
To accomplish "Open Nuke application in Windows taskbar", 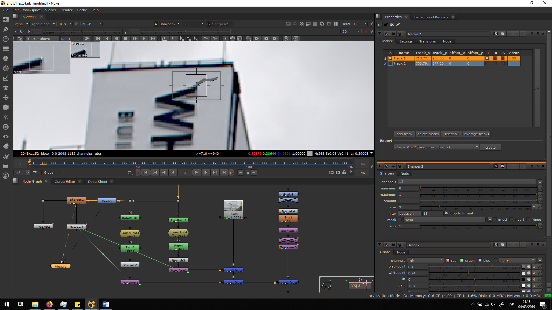I will click(92, 304).
